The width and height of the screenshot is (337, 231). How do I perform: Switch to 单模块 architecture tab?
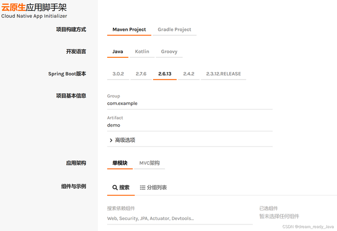[x=120, y=163]
